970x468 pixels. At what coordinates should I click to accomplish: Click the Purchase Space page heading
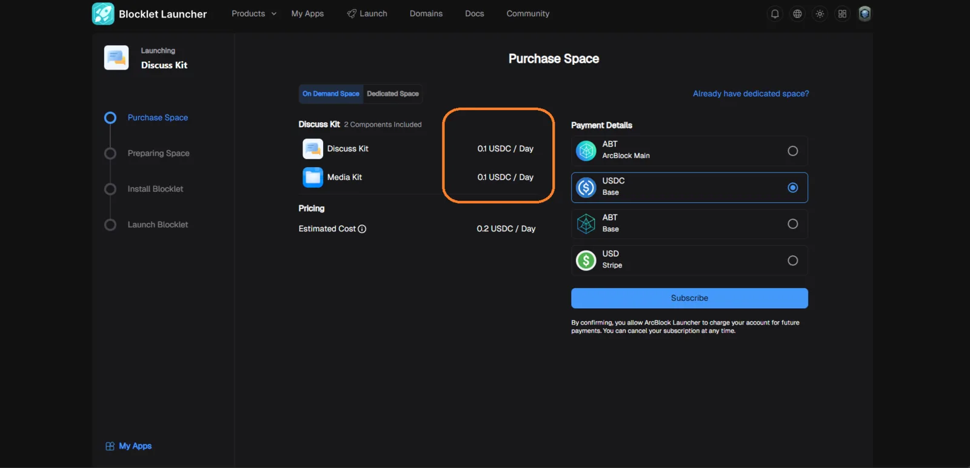pos(554,59)
